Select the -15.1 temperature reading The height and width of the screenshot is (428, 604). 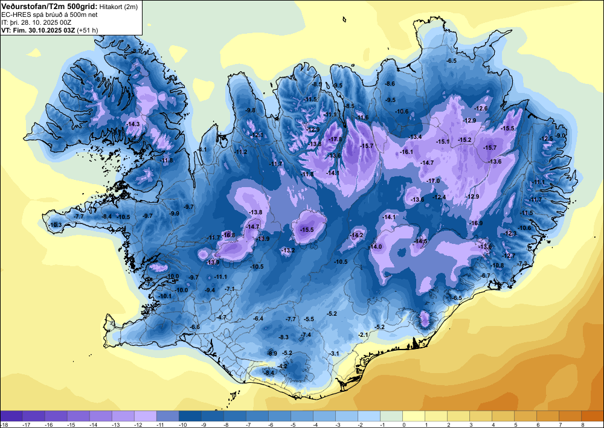[443, 142]
